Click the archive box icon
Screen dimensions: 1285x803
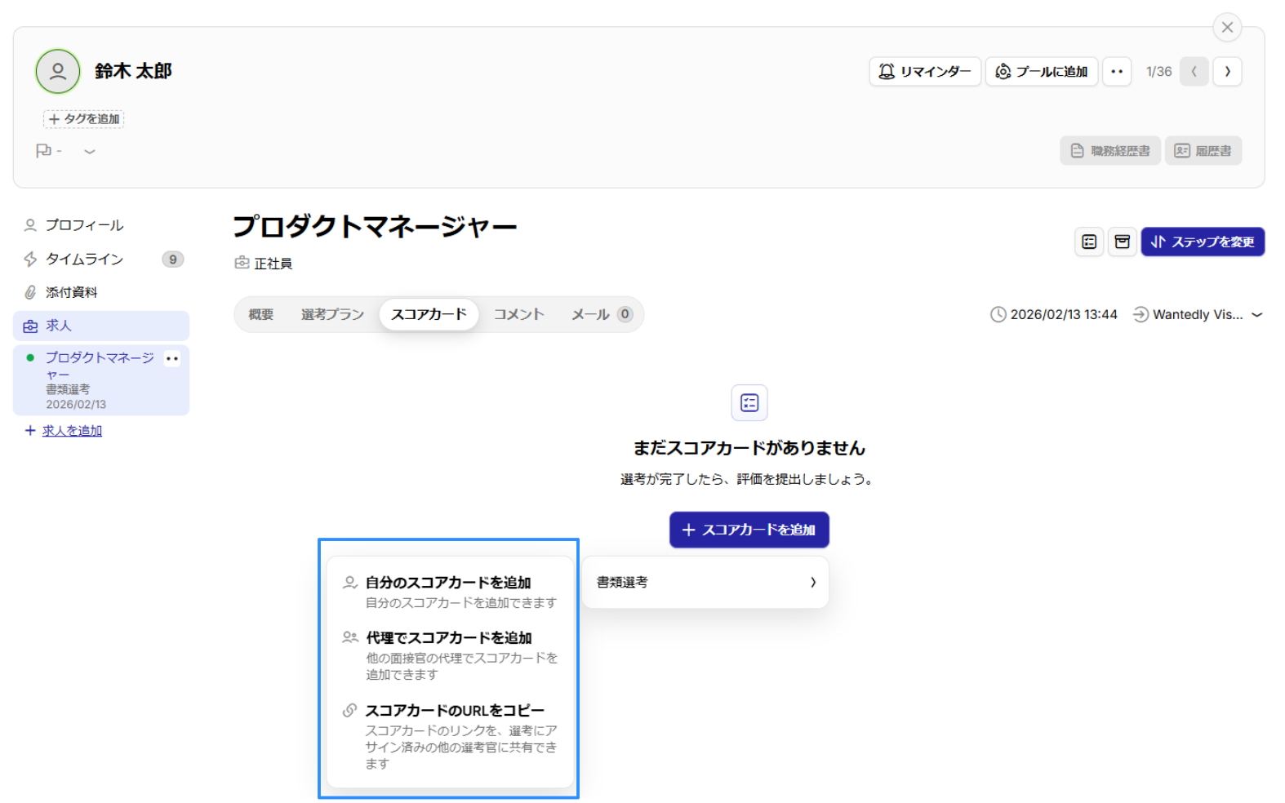point(1122,242)
